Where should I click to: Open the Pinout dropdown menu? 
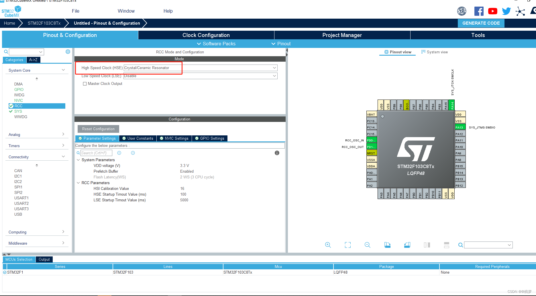point(281,44)
